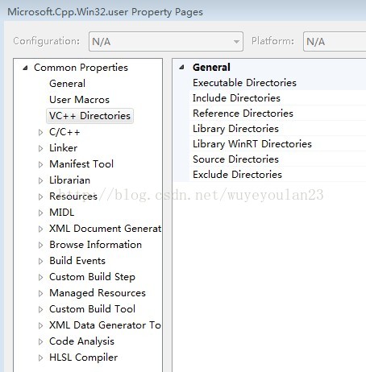Expand the Manifest Tool node arrow

(x=40, y=164)
